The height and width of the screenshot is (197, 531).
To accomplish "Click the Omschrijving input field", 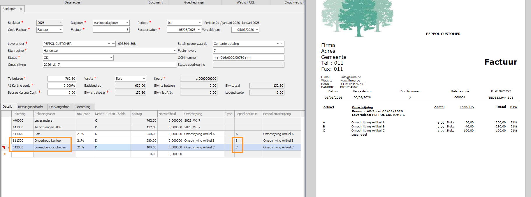I will coord(110,65).
